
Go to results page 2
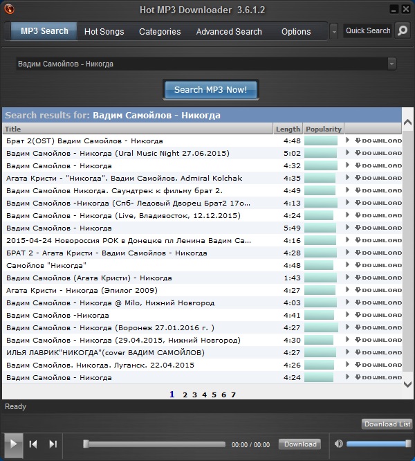coord(185,395)
